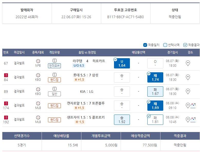The width and height of the screenshot is (200, 152).
Task: Click 적중안됨 in the bottom summary table
Action: [x=180, y=145]
